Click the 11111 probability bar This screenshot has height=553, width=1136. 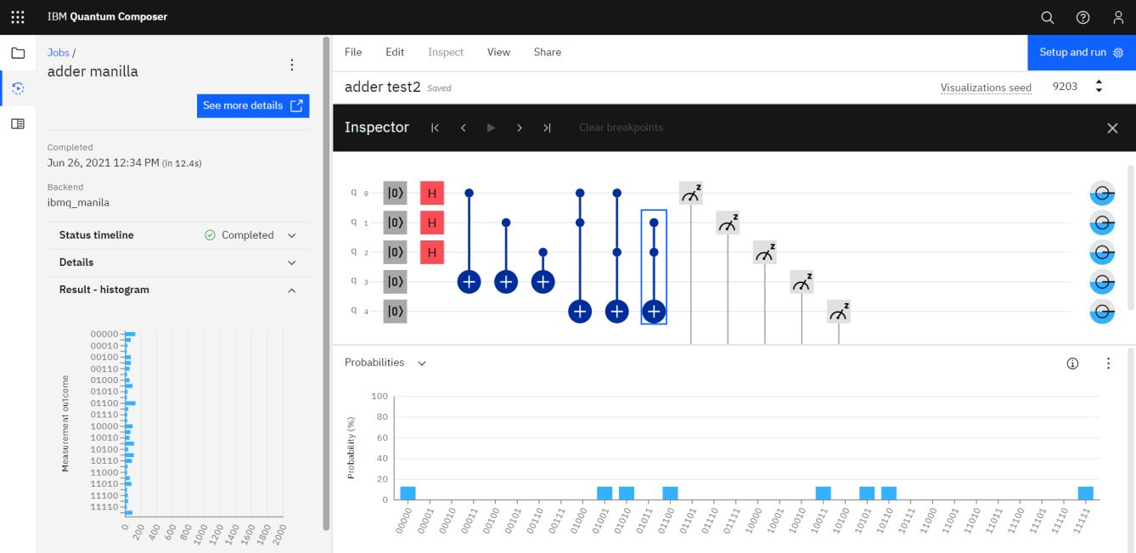click(1086, 493)
